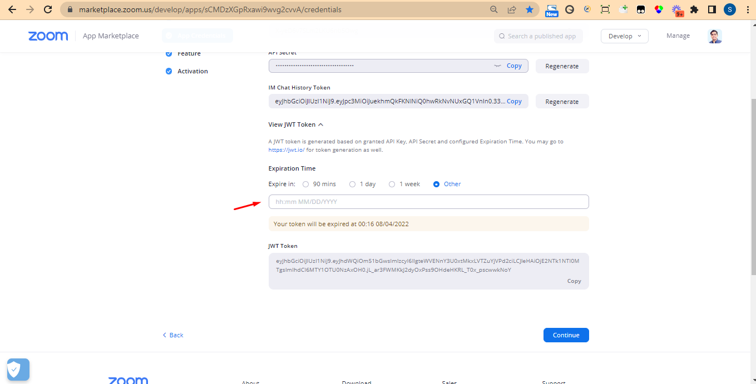
Task: Open the user profile avatar menu
Action: (714, 36)
